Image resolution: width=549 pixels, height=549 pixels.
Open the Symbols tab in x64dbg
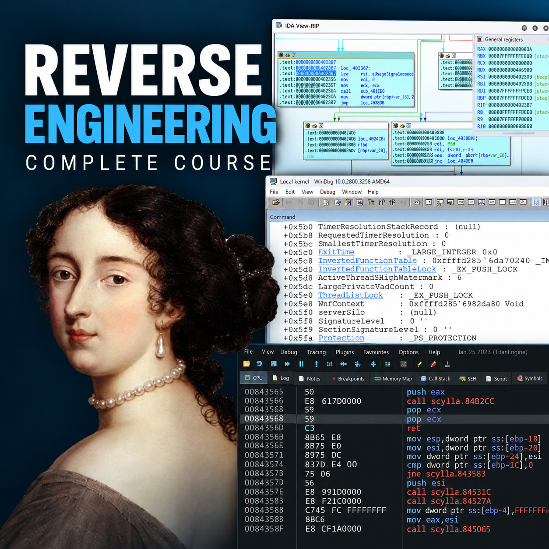530,378
